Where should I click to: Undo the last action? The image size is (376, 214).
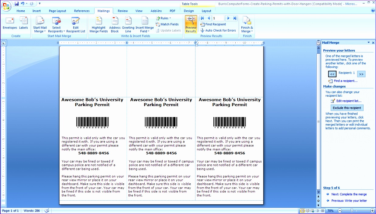22,4
